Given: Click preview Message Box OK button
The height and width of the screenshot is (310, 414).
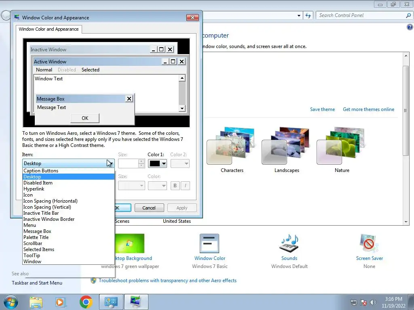Looking at the screenshot, I should click(x=85, y=118).
